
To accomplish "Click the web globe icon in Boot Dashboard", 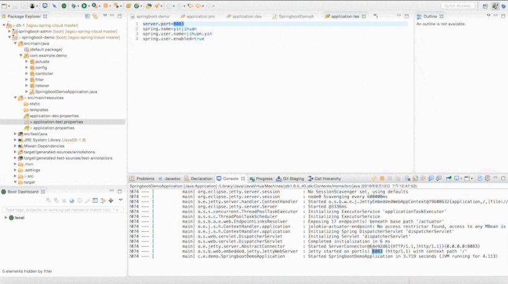I will point(72,201).
